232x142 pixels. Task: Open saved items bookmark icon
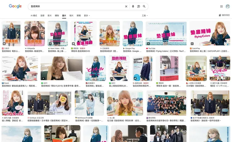tap(220, 15)
